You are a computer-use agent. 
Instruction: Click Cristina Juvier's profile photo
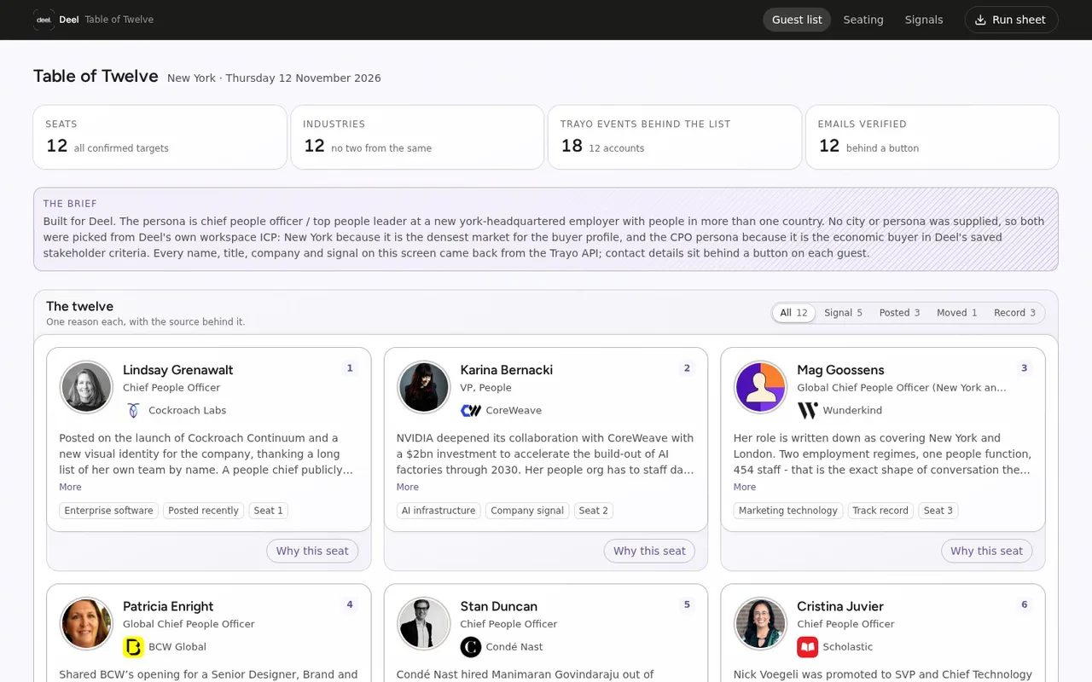[x=760, y=623]
